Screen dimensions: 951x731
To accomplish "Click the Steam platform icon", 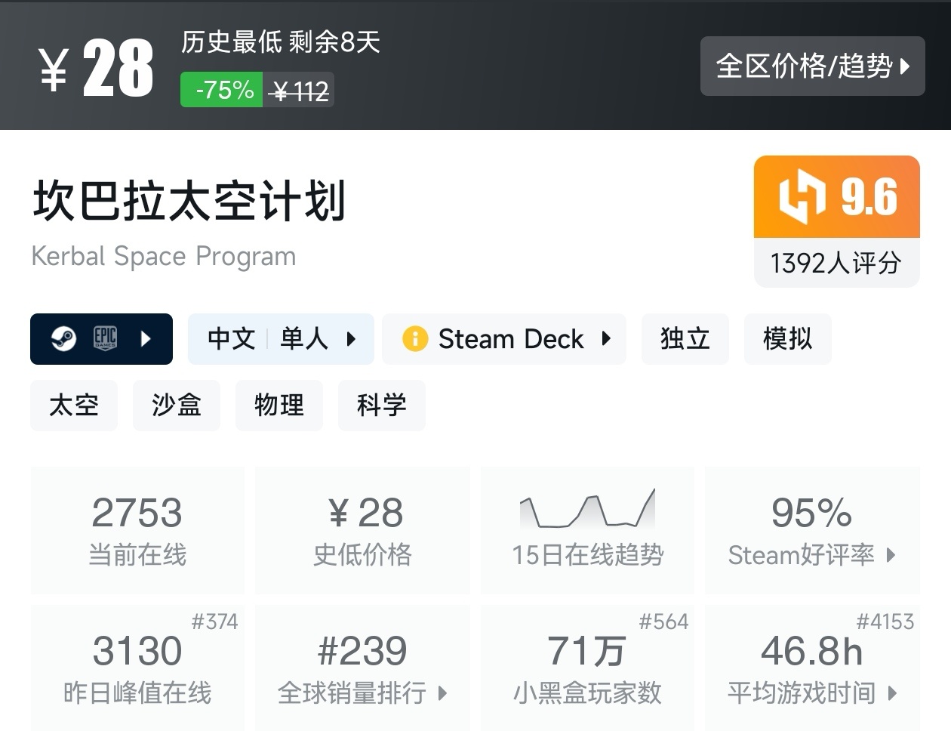I will coord(63,339).
